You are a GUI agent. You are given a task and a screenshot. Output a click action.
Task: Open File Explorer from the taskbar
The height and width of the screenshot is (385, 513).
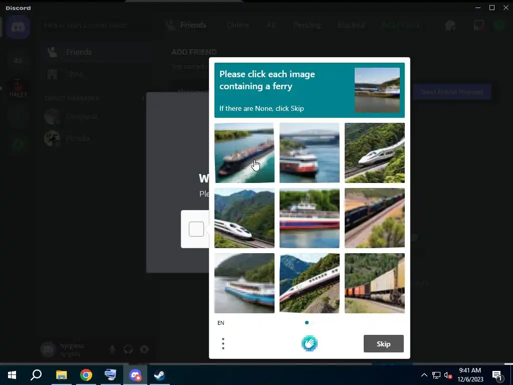pos(61,375)
